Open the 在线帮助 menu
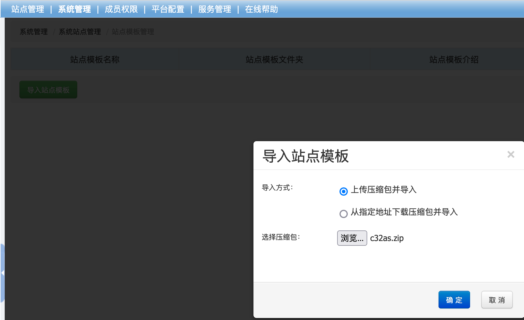This screenshot has height=320, width=524. tap(261, 9)
